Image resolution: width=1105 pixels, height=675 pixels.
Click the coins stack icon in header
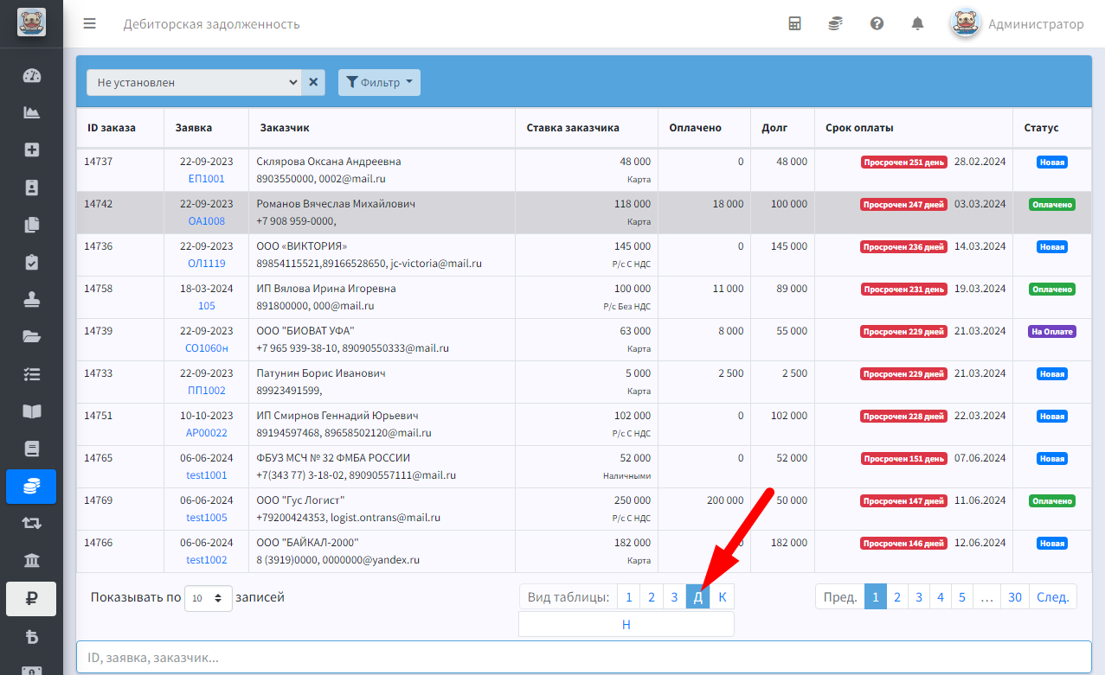[x=835, y=24]
